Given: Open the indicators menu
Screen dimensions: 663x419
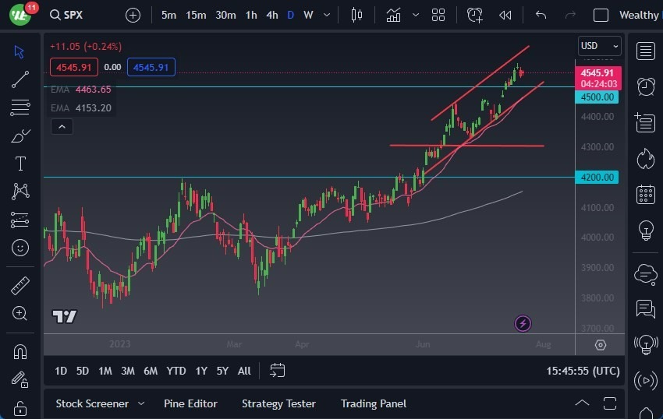Looking at the screenshot, I should (393, 16).
